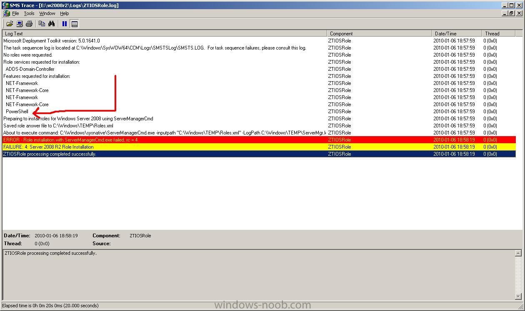This screenshot has height=311, width=525.
Task: Select the About to execute command row
Action: pos(259,133)
